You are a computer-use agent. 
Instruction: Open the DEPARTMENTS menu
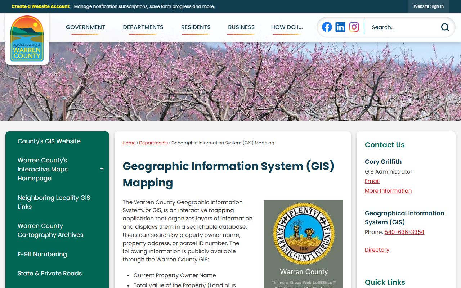(x=143, y=27)
